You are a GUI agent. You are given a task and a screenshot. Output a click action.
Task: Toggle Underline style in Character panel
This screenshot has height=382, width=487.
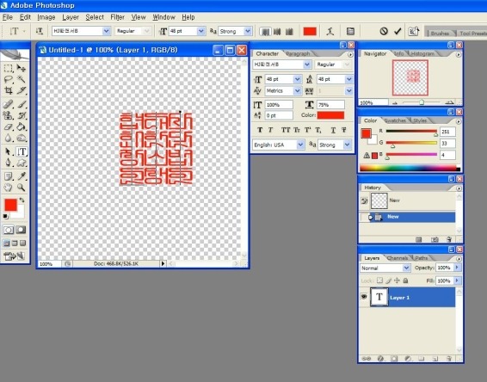click(x=333, y=130)
